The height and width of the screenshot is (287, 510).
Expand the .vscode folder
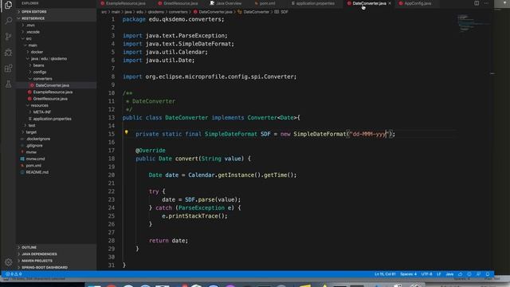tap(33, 32)
